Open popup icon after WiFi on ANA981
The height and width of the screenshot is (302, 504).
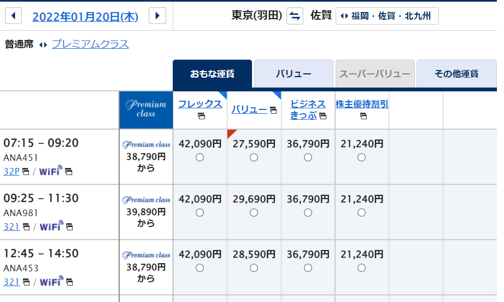click(69, 227)
